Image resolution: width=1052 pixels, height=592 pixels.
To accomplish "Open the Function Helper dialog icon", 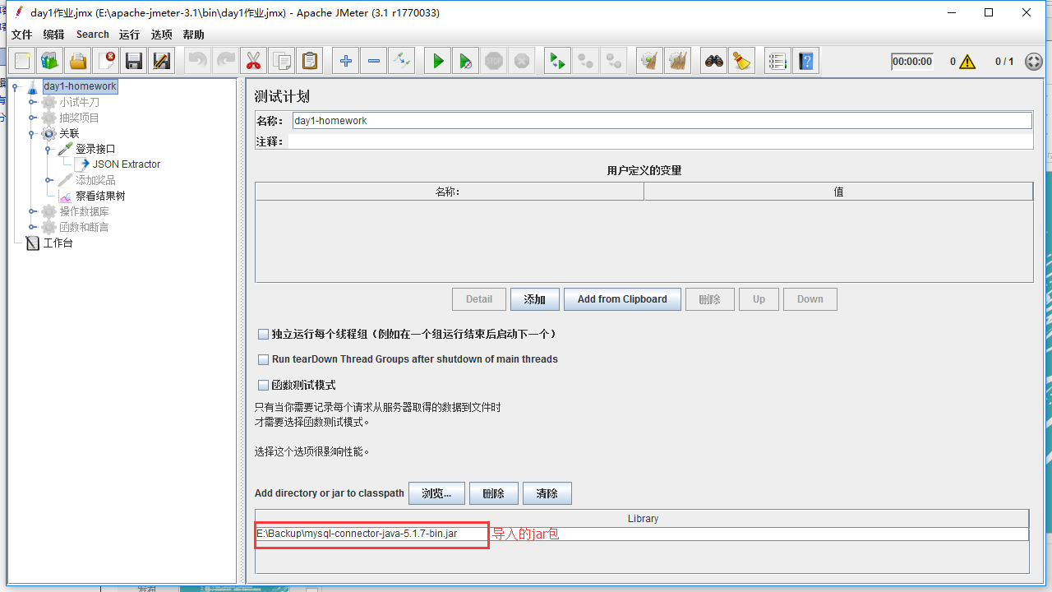I will point(777,61).
